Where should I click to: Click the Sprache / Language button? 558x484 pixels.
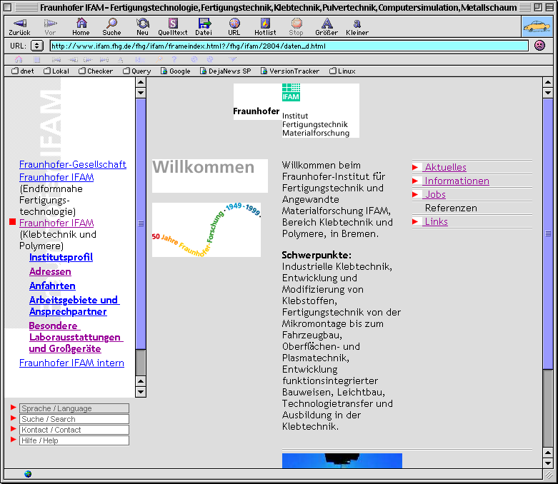[74, 408]
